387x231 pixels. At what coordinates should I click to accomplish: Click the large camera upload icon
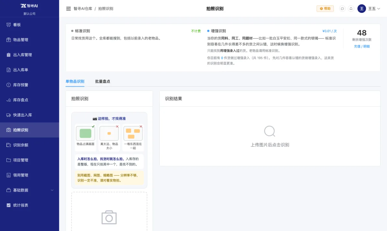[x=109, y=218]
